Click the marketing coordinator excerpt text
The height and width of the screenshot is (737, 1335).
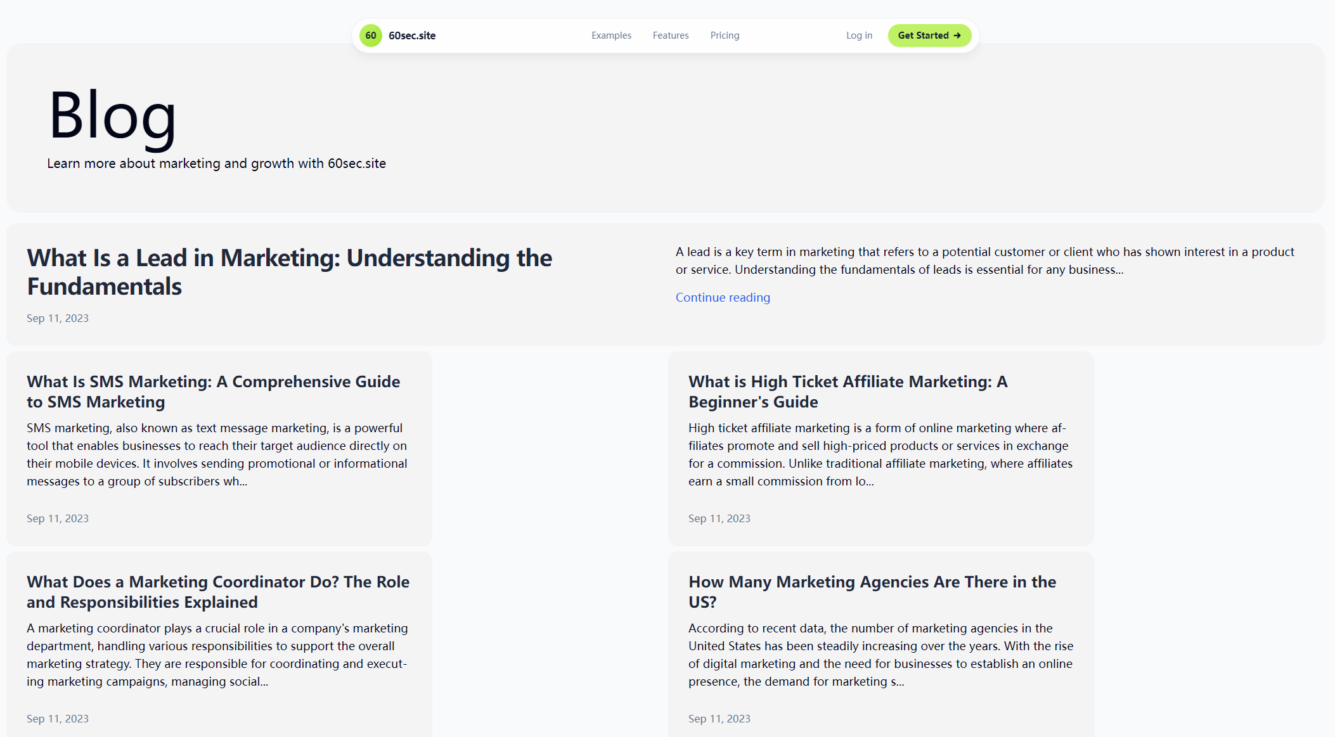(x=217, y=655)
